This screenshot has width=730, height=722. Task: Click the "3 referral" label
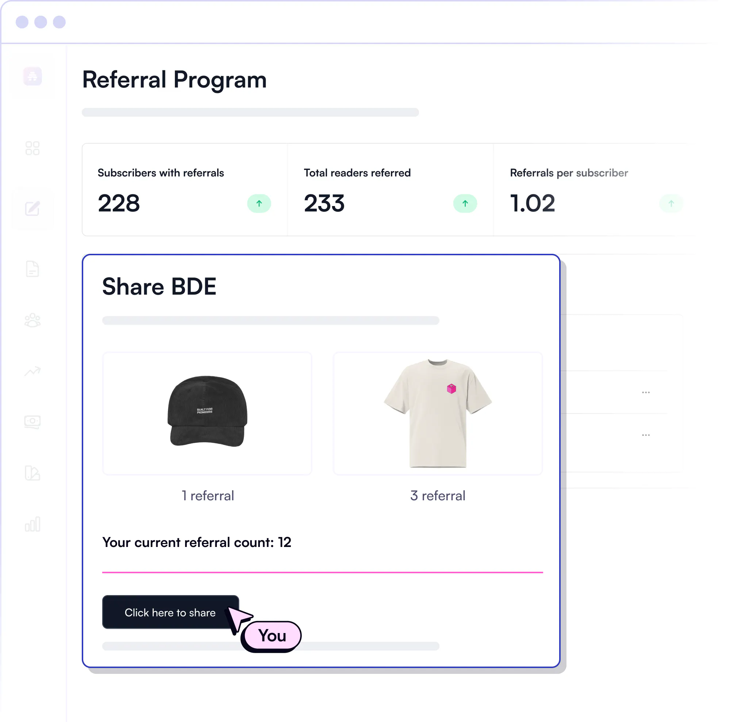438,496
